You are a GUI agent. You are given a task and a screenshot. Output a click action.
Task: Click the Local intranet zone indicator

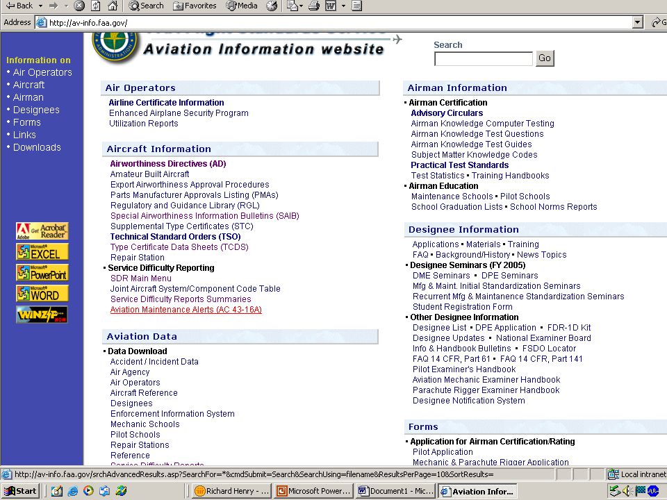click(x=636, y=474)
